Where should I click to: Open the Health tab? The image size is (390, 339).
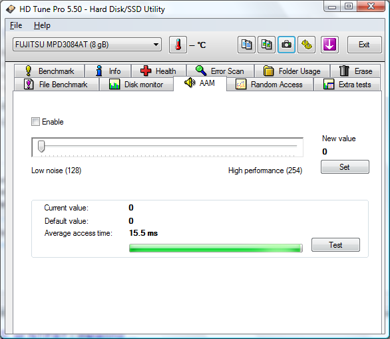pyautogui.click(x=158, y=71)
